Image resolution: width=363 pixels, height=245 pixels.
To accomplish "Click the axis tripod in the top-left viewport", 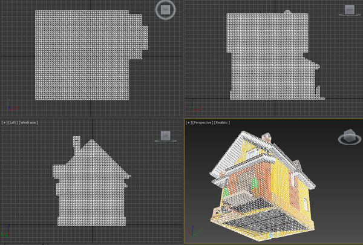I will click(11, 104).
